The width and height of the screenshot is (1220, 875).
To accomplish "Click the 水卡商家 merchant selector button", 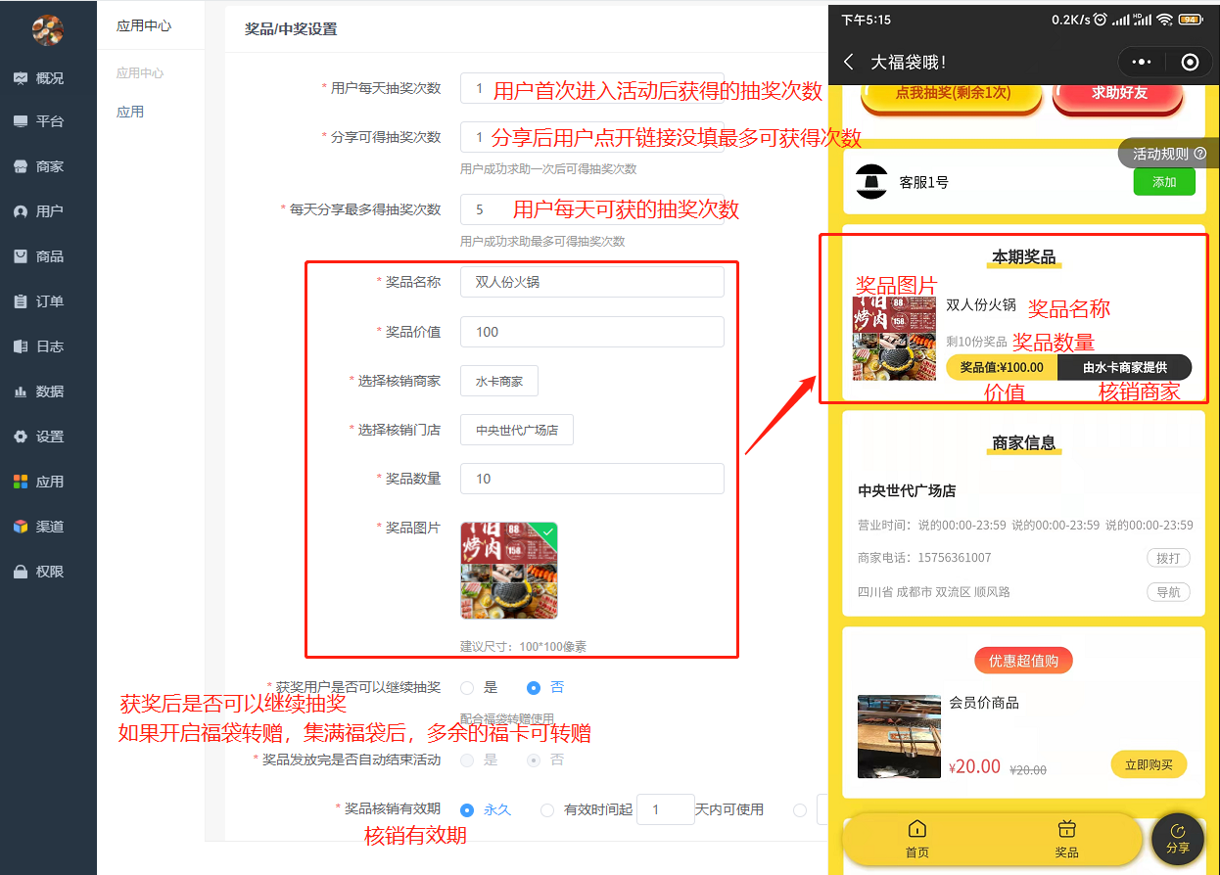I will point(499,381).
